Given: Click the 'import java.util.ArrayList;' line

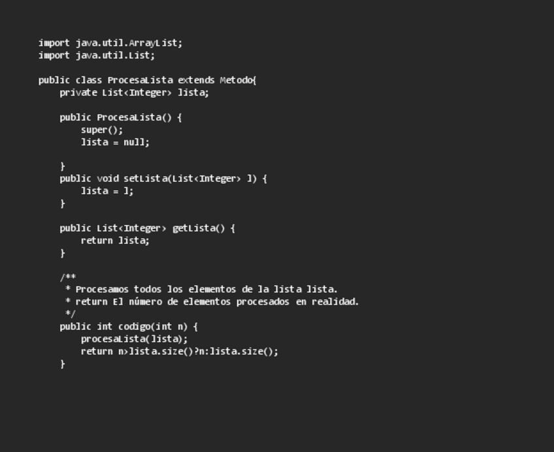Looking at the screenshot, I should point(110,43).
